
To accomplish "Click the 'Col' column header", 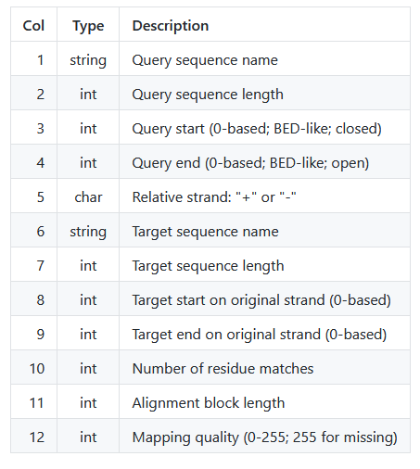I will (33, 24).
